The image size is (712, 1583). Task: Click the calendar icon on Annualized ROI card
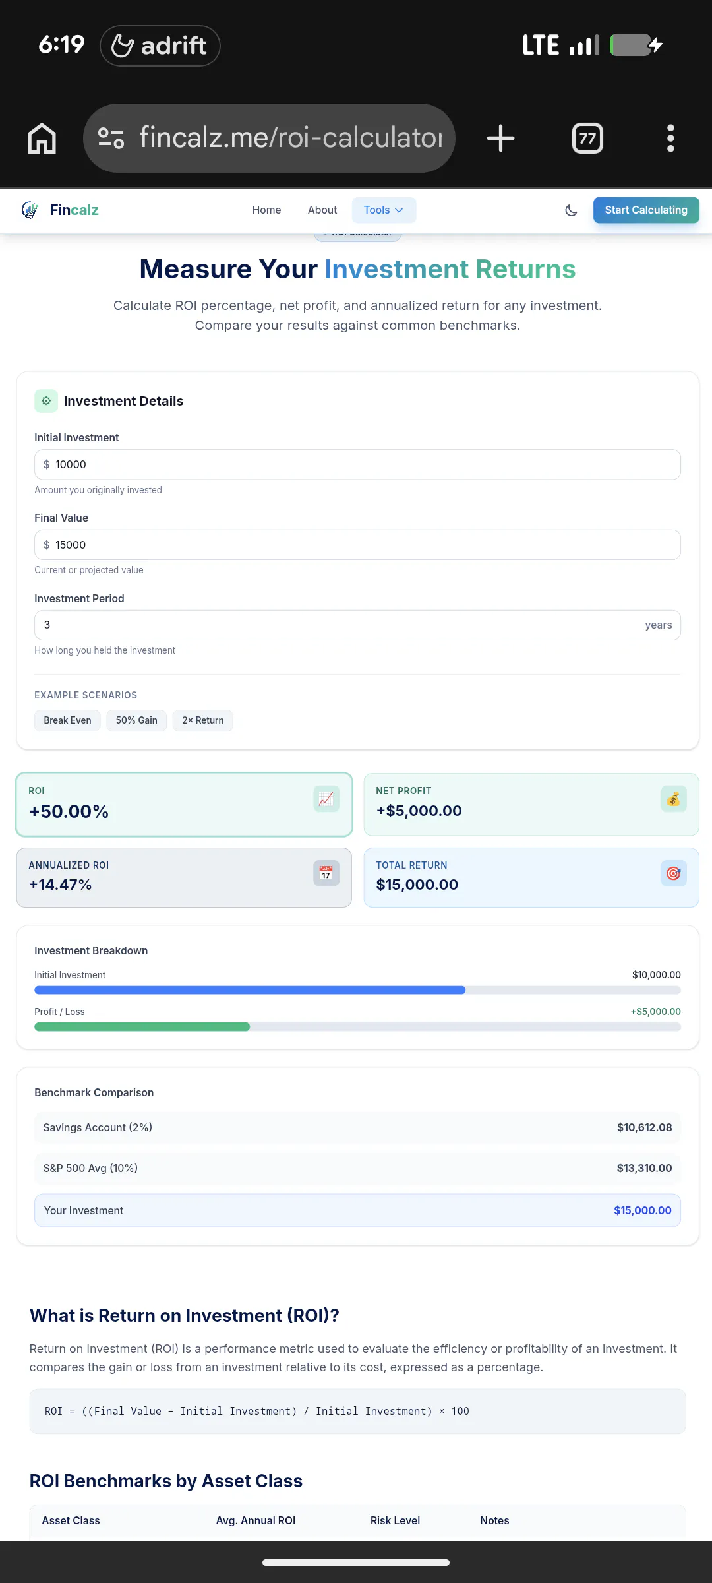326,873
